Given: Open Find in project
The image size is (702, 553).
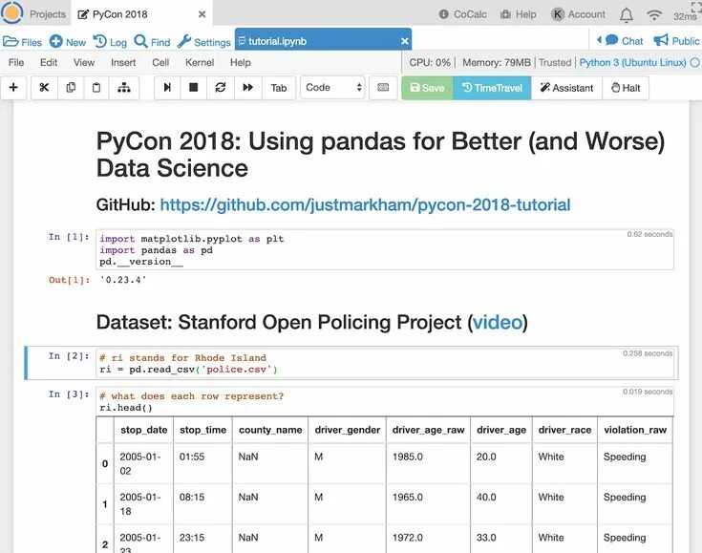Looking at the screenshot, I should (x=152, y=42).
